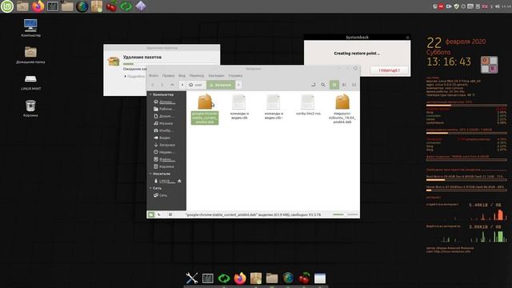This screenshot has height=288, width=512.
Task: Select the megasync-xUbuntu_18.04_amd64.deb file
Action: pyautogui.click(x=342, y=109)
